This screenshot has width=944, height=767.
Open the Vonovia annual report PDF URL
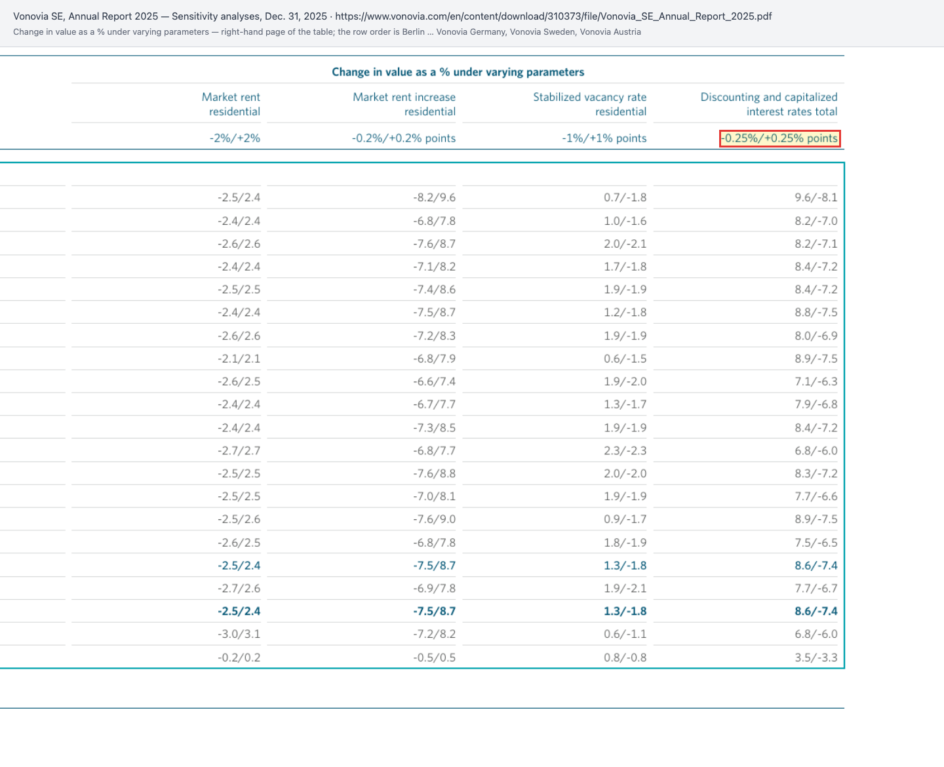pyautogui.click(x=553, y=16)
